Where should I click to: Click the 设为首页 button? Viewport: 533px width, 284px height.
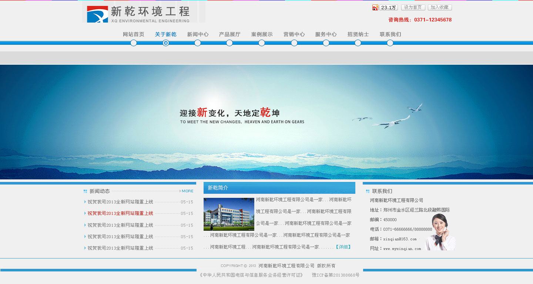pyautogui.click(x=413, y=7)
